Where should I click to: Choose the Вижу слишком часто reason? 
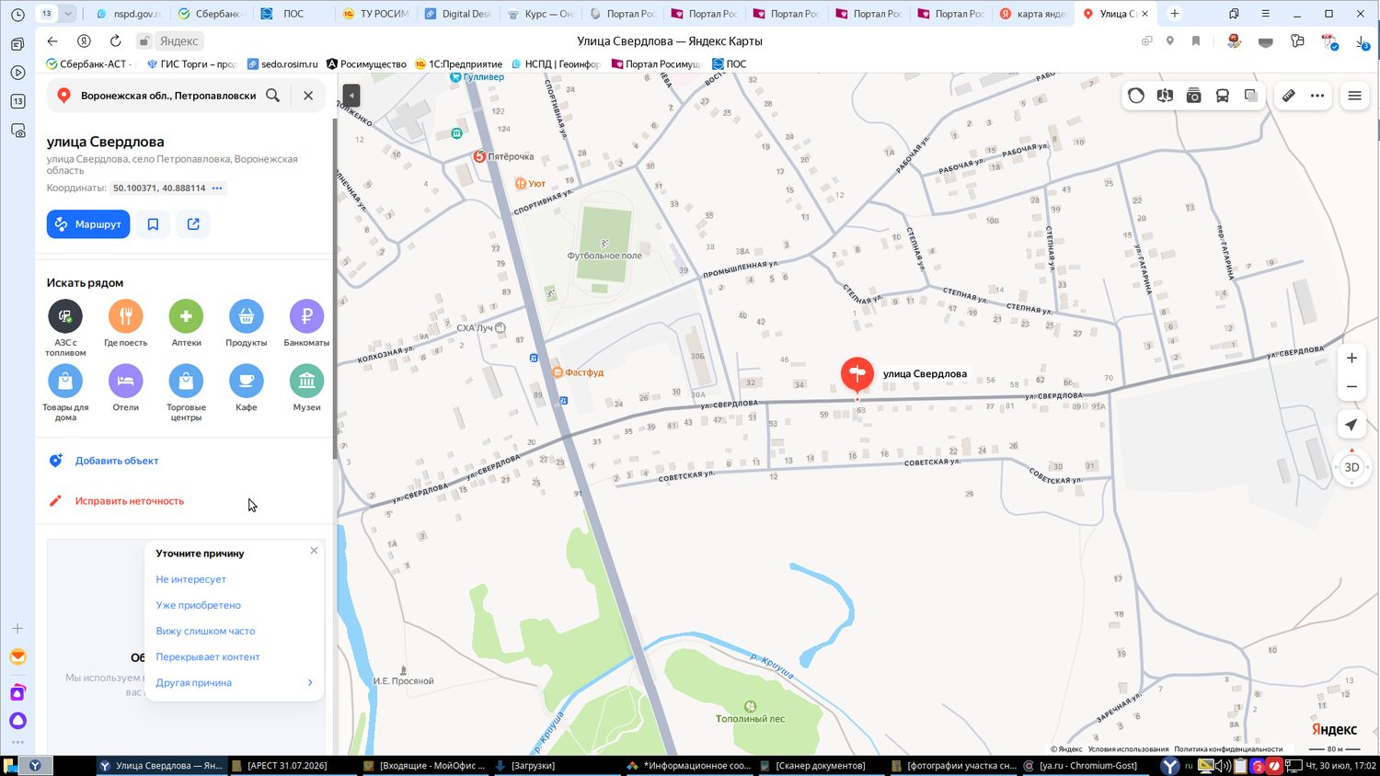[205, 632]
